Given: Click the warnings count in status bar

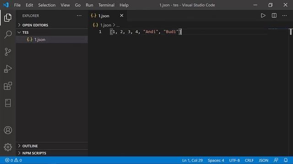Looking at the screenshot, I should click(x=18, y=160).
